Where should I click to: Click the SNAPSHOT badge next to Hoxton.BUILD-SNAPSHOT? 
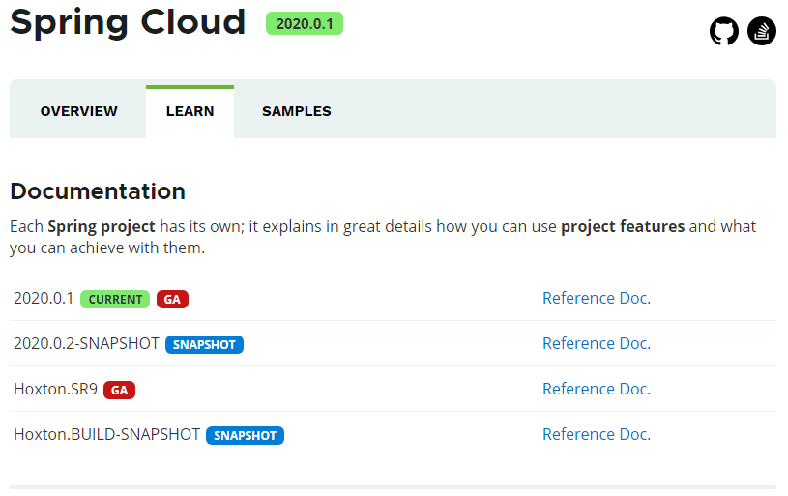coord(246,435)
